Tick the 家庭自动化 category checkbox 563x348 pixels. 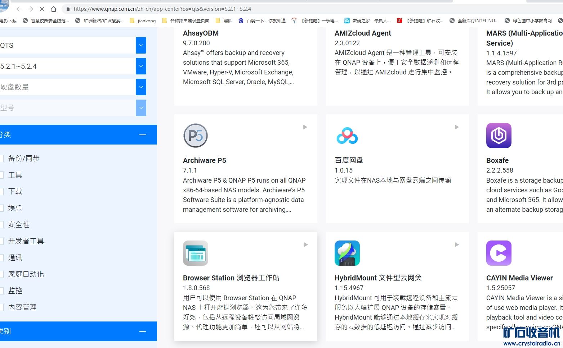pyautogui.click(x=1, y=274)
